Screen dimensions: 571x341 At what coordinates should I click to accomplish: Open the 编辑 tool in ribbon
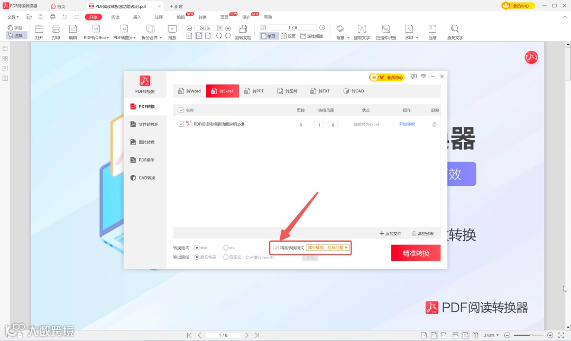[x=73, y=32]
